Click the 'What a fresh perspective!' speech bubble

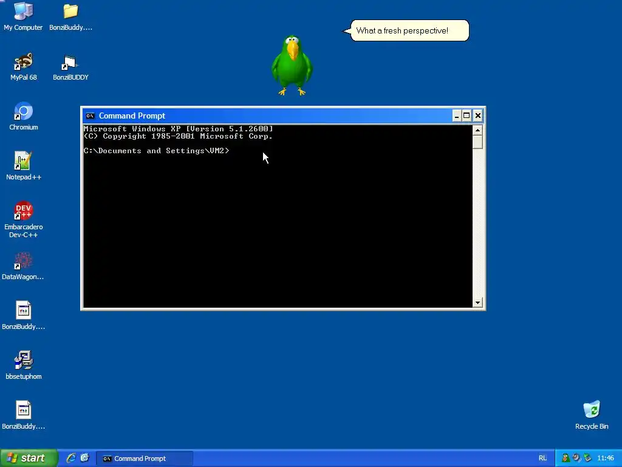pos(409,30)
